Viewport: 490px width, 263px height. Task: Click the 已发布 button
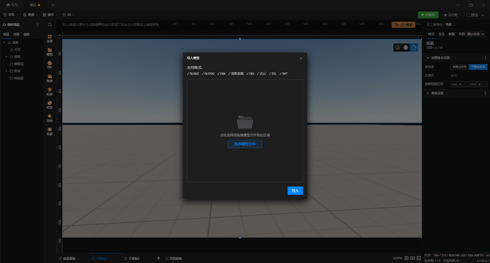click(428, 15)
